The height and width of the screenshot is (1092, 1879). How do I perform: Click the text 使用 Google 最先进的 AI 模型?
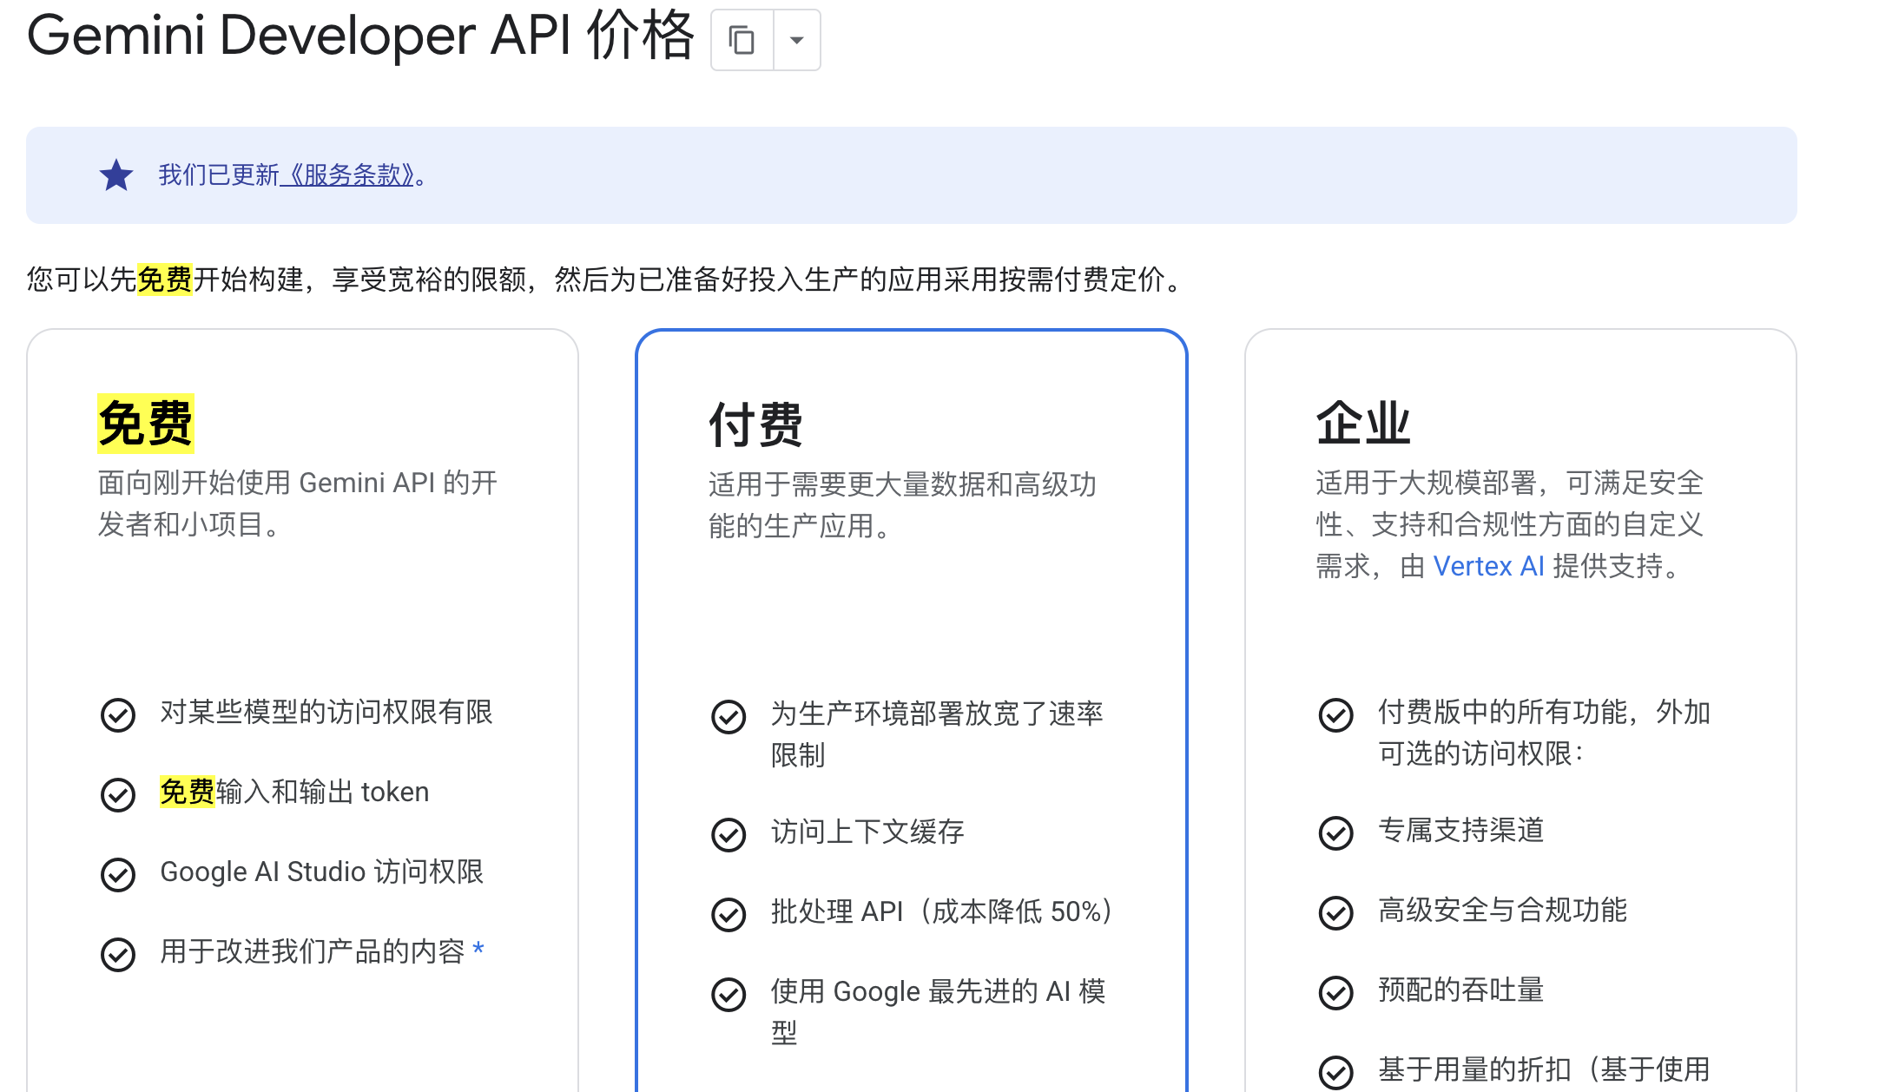point(939,1012)
